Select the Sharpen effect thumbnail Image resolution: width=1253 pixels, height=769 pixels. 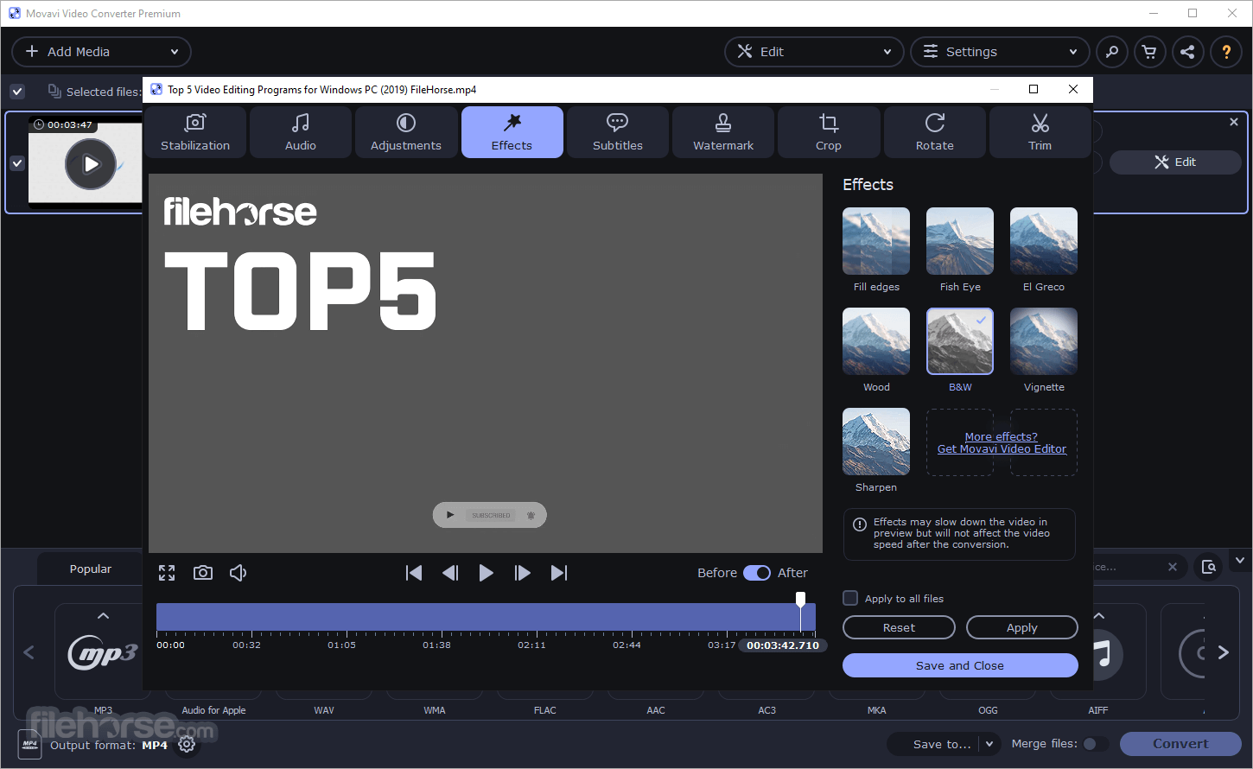coord(876,442)
